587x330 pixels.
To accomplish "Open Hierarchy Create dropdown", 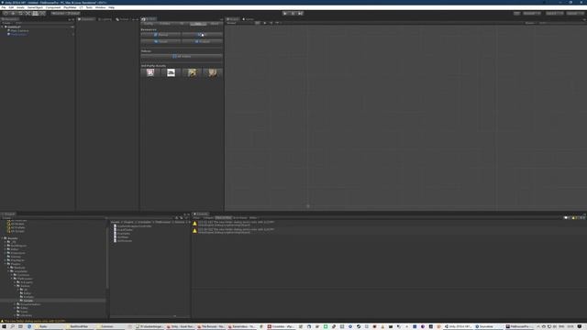I will coord(6,23).
